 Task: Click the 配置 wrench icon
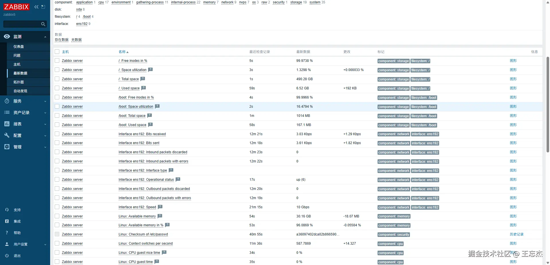pyautogui.click(x=7, y=135)
